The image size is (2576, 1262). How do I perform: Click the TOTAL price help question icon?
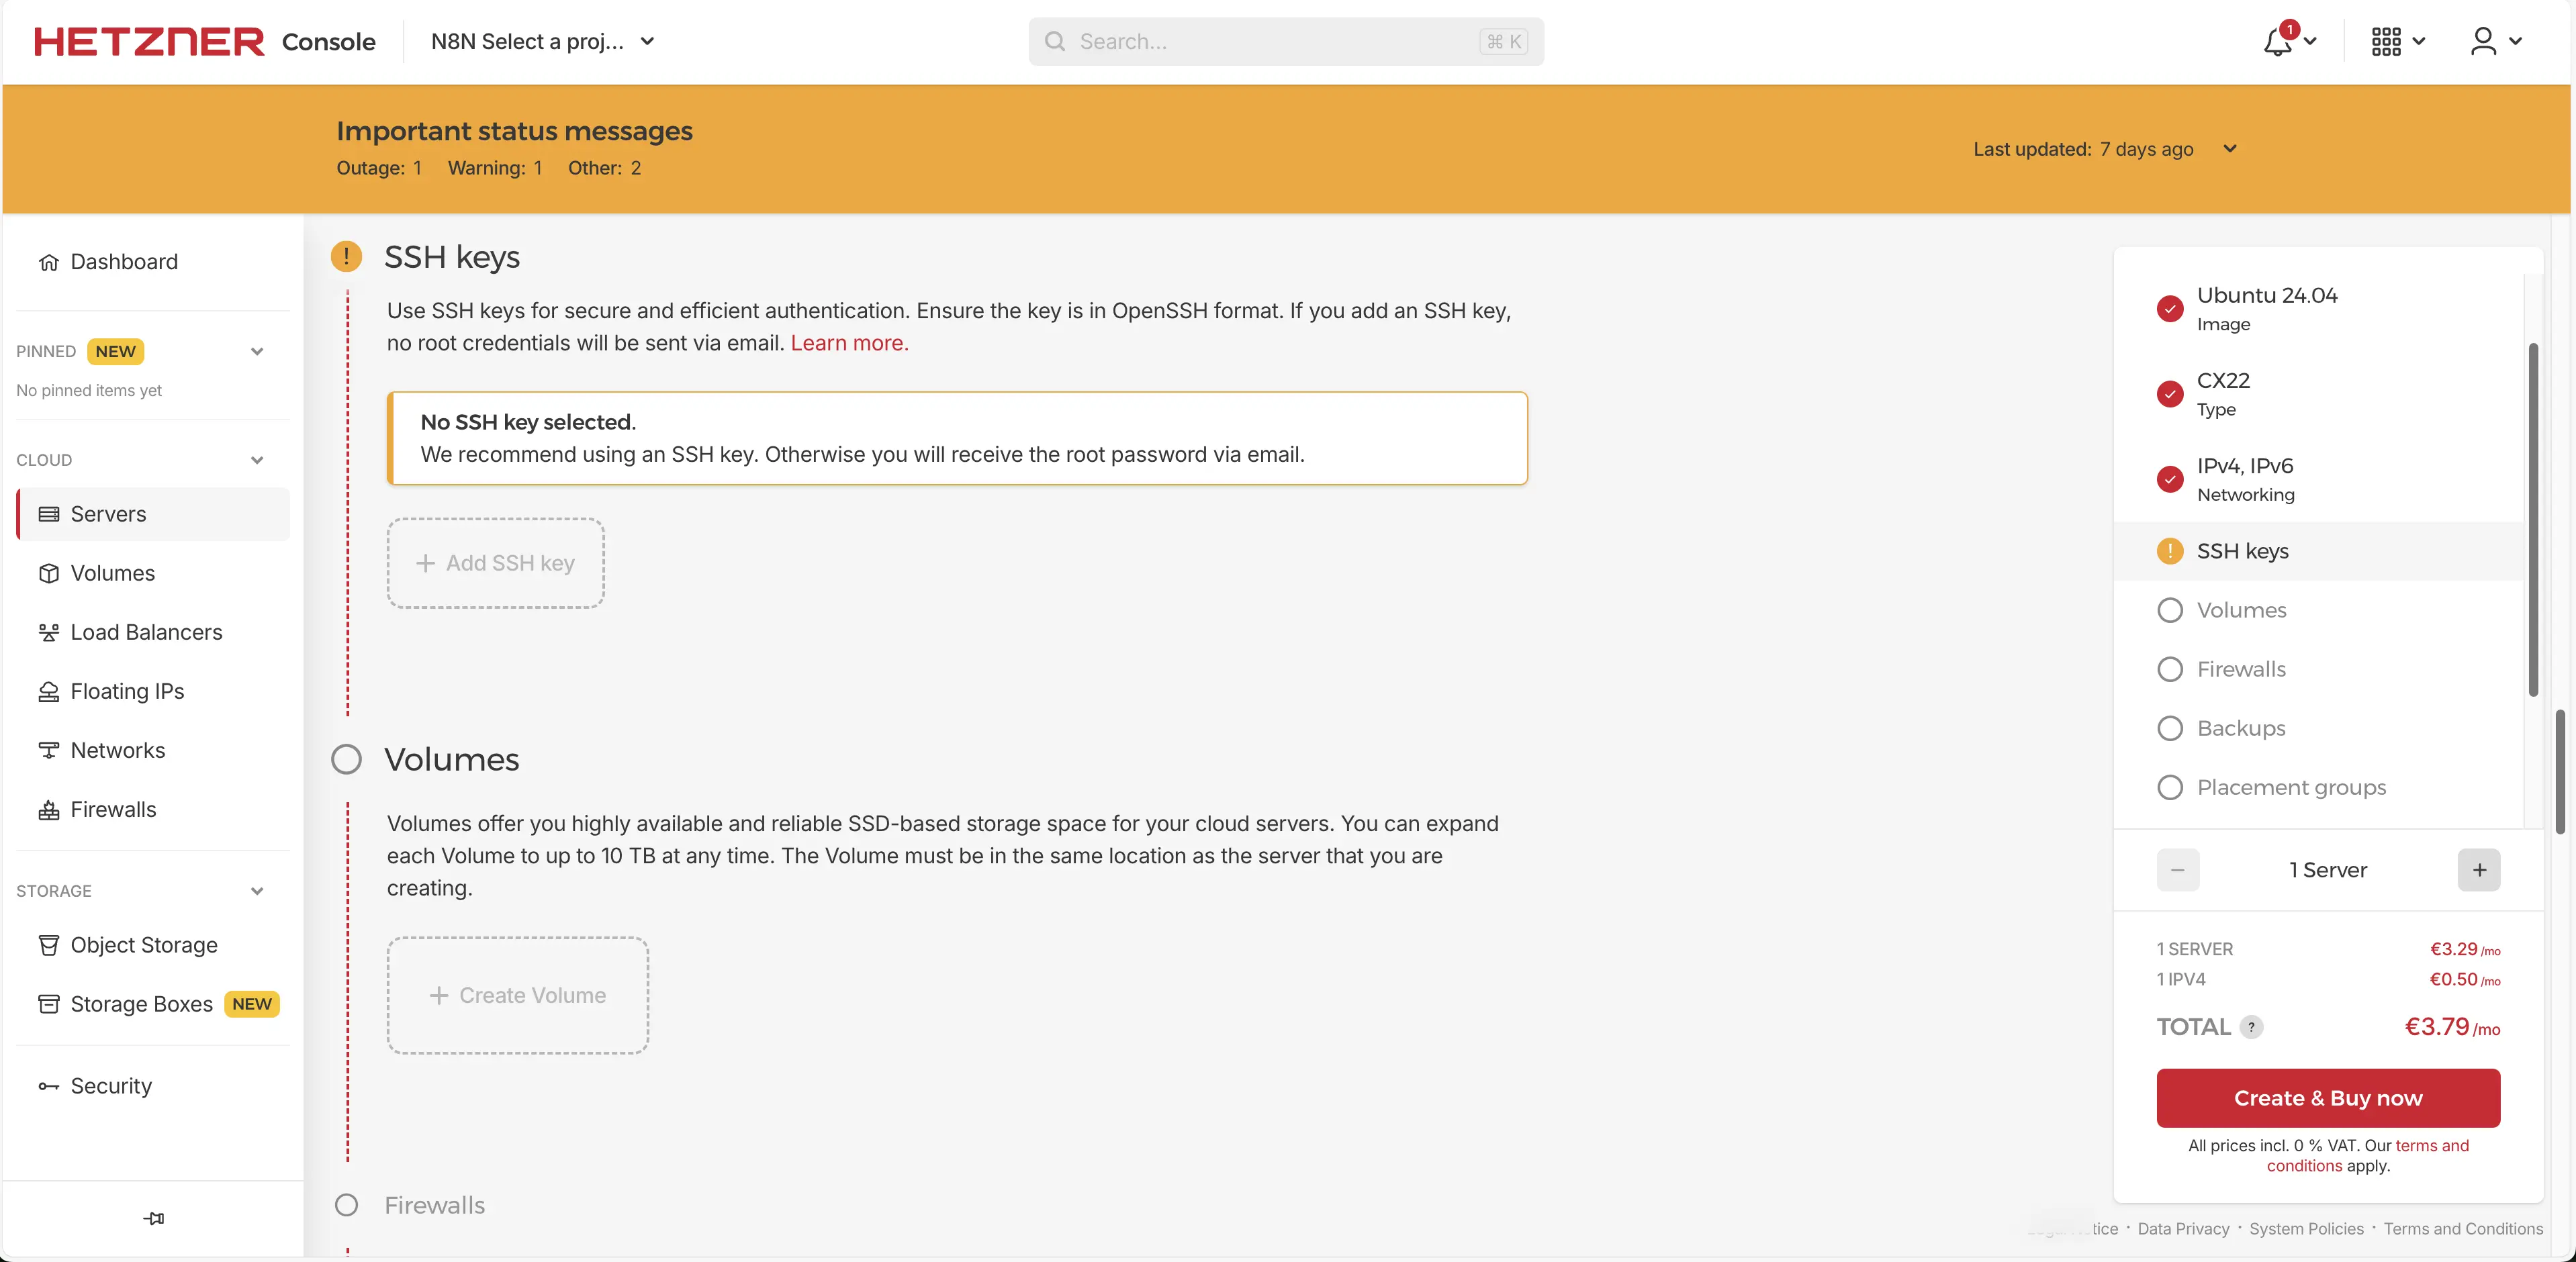pos(2251,1027)
